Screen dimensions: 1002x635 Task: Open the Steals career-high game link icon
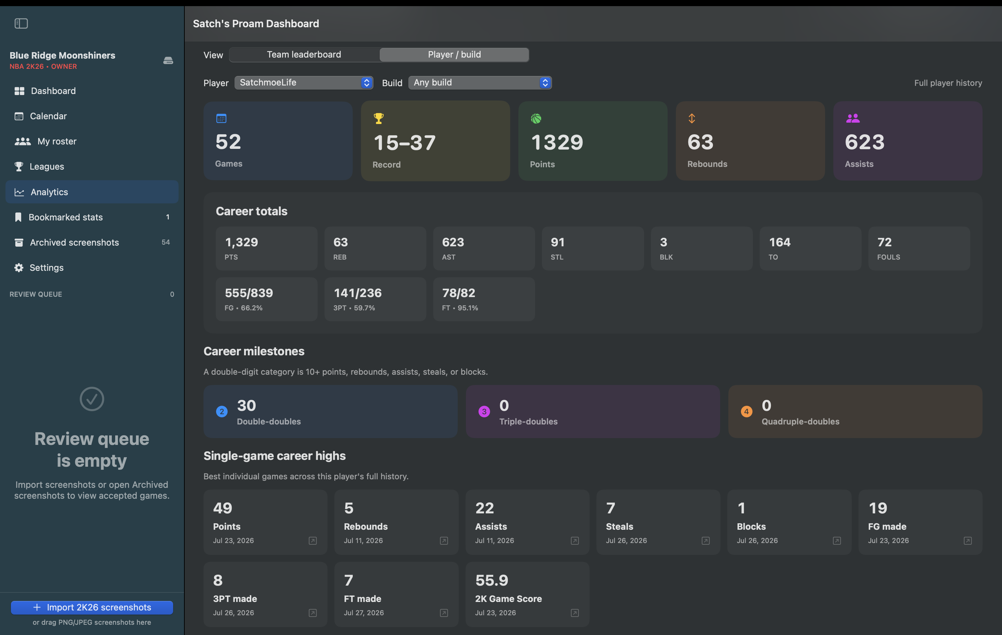706,541
